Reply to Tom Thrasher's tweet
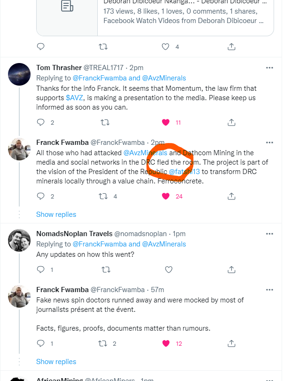Image resolution: width=291 pixels, height=381 pixels. [x=40, y=122]
